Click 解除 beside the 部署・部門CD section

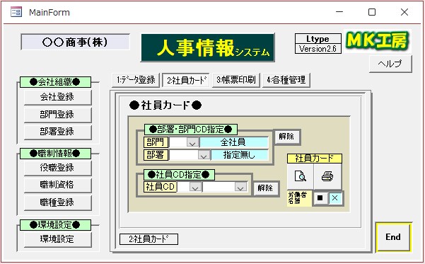tap(286, 137)
